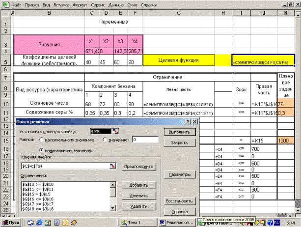This screenshot has width=301, height=227.
Task: Collapse changing cells range picker $C$4:$F$4
Action: click(x=112, y=166)
